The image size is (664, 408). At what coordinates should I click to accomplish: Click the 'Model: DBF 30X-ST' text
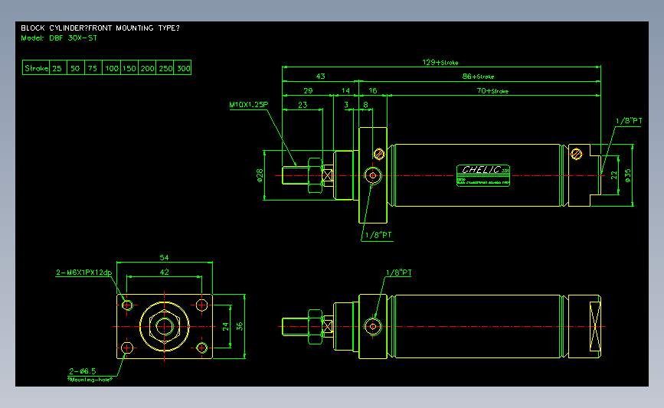59,38
